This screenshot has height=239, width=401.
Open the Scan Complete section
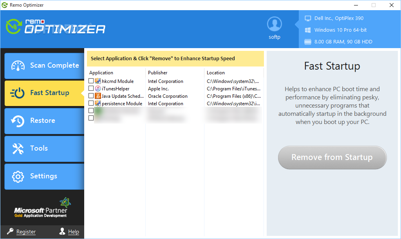pos(44,66)
